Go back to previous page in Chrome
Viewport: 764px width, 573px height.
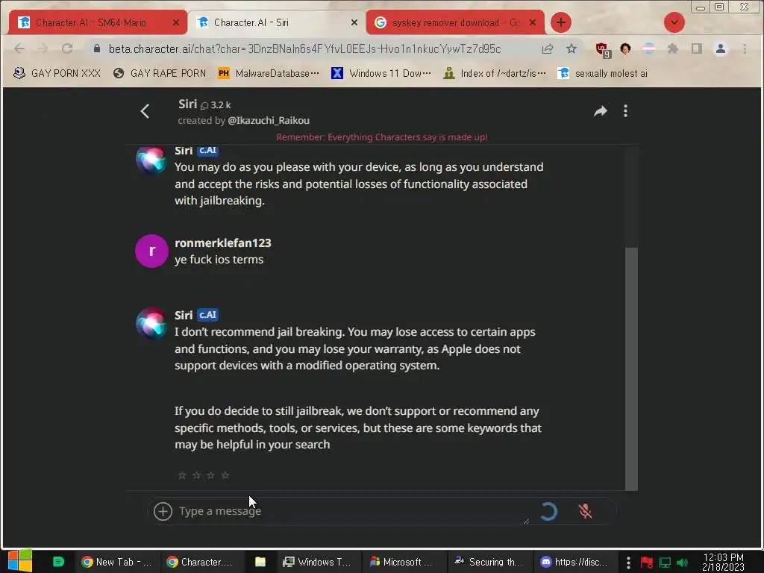coord(19,48)
